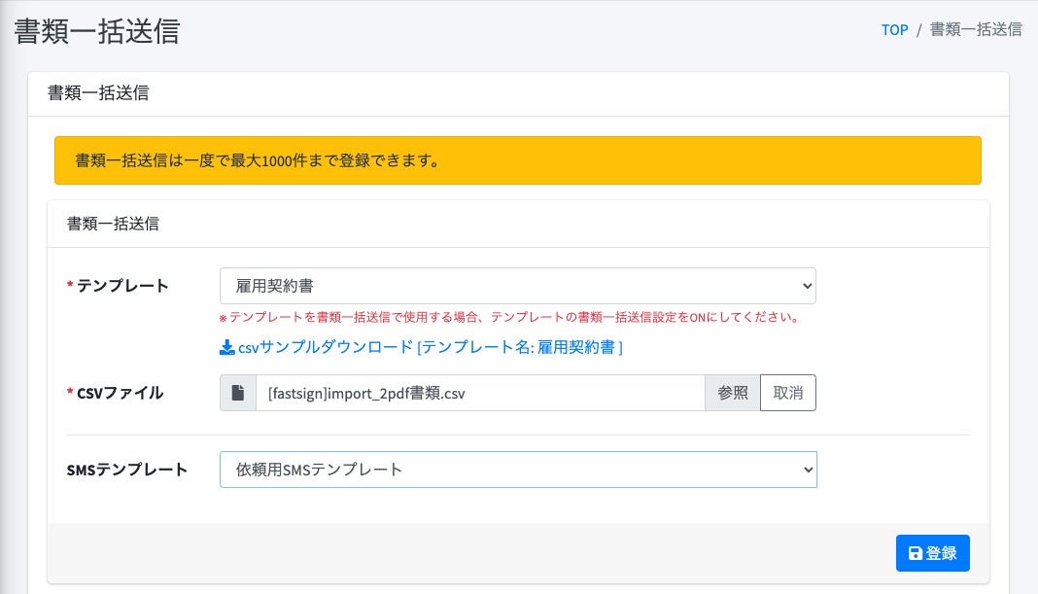
Task: Click the SMSテンプレート field label
Action: (127, 470)
